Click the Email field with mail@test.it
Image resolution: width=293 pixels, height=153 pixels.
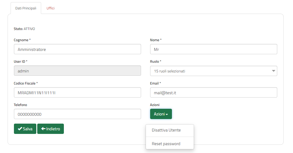point(214,92)
